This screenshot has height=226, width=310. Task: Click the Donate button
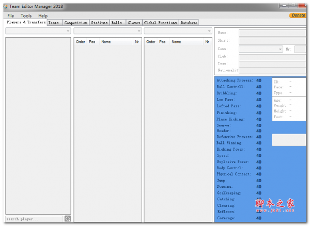[298, 15]
